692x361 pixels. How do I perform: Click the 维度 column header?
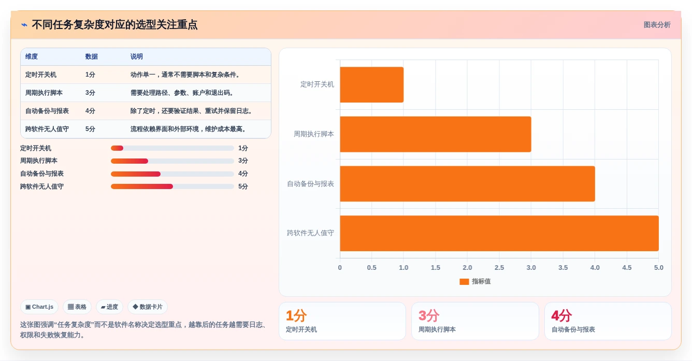click(32, 56)
